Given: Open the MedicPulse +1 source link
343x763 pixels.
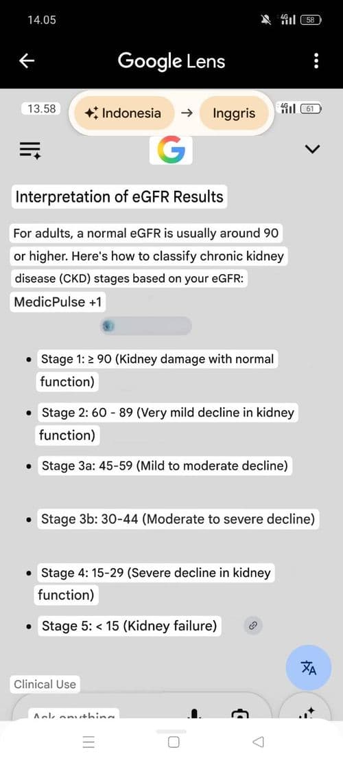Looking at the screenshot, I should (x=58, y=301).
